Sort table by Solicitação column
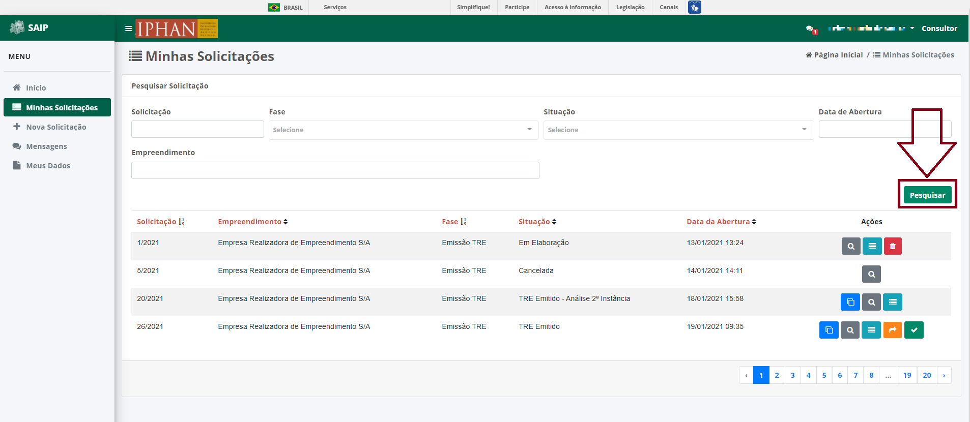 click(x=161, y=222)
